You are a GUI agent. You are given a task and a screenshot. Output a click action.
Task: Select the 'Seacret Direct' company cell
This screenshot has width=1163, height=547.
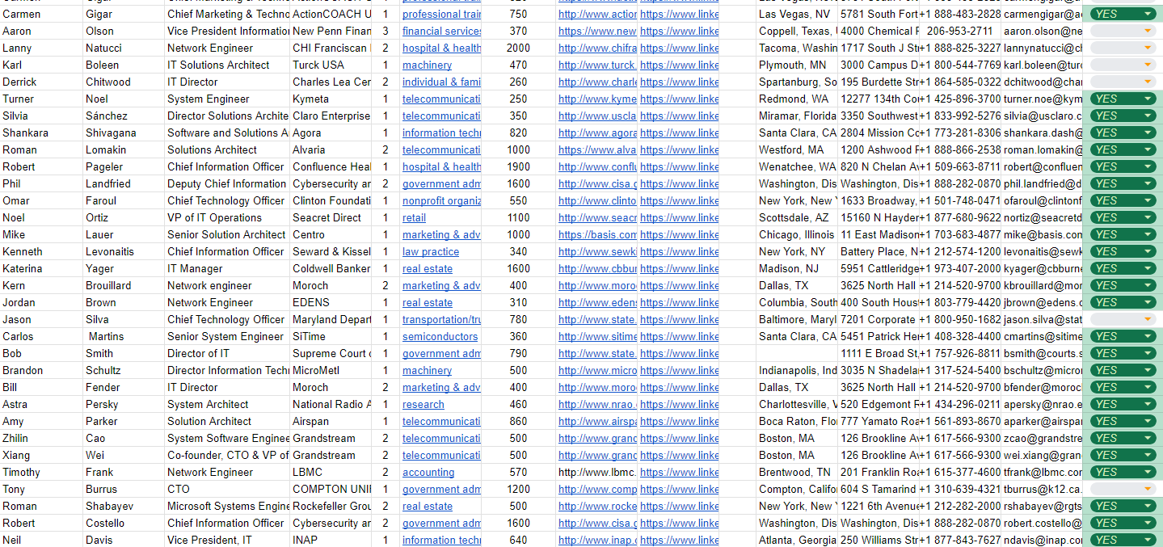click(331, 217)
